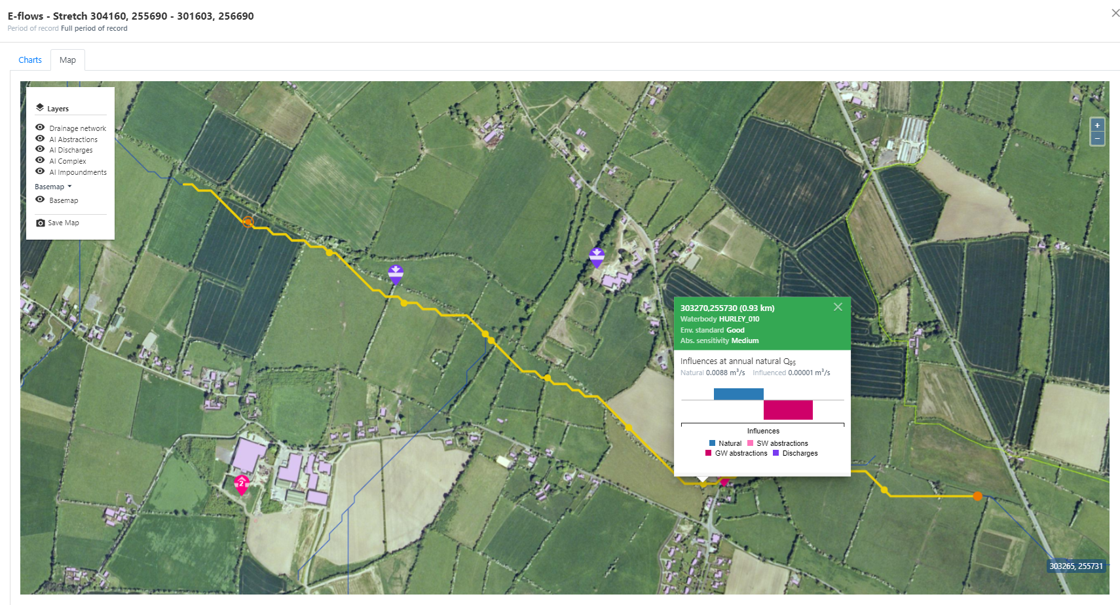Click the purple discharge marker near farm buildings

597,257
